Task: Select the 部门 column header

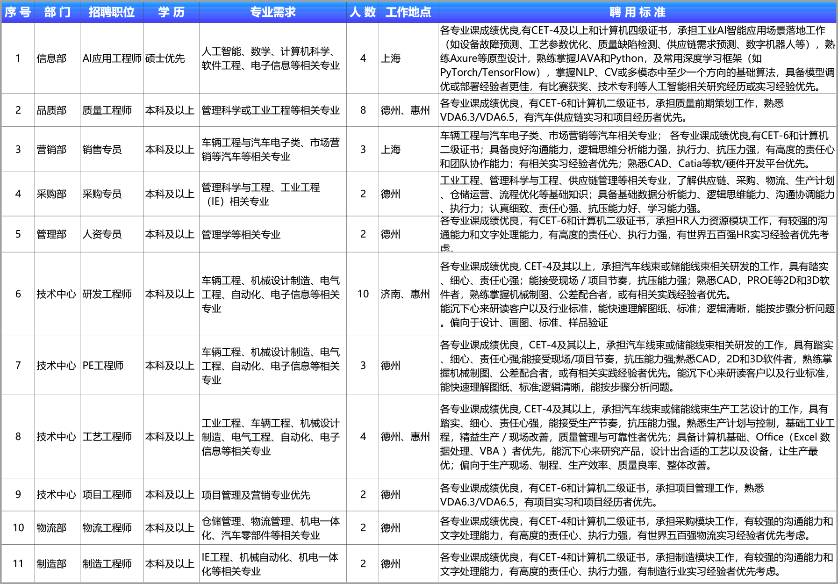Action: [57, 12]
